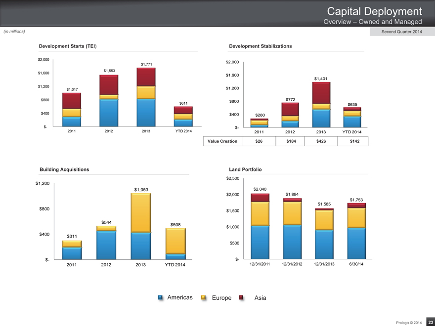Click the $1,771 data label in Development Starts
This screenshot has height=326, width=435.
(x=146, y=64)
